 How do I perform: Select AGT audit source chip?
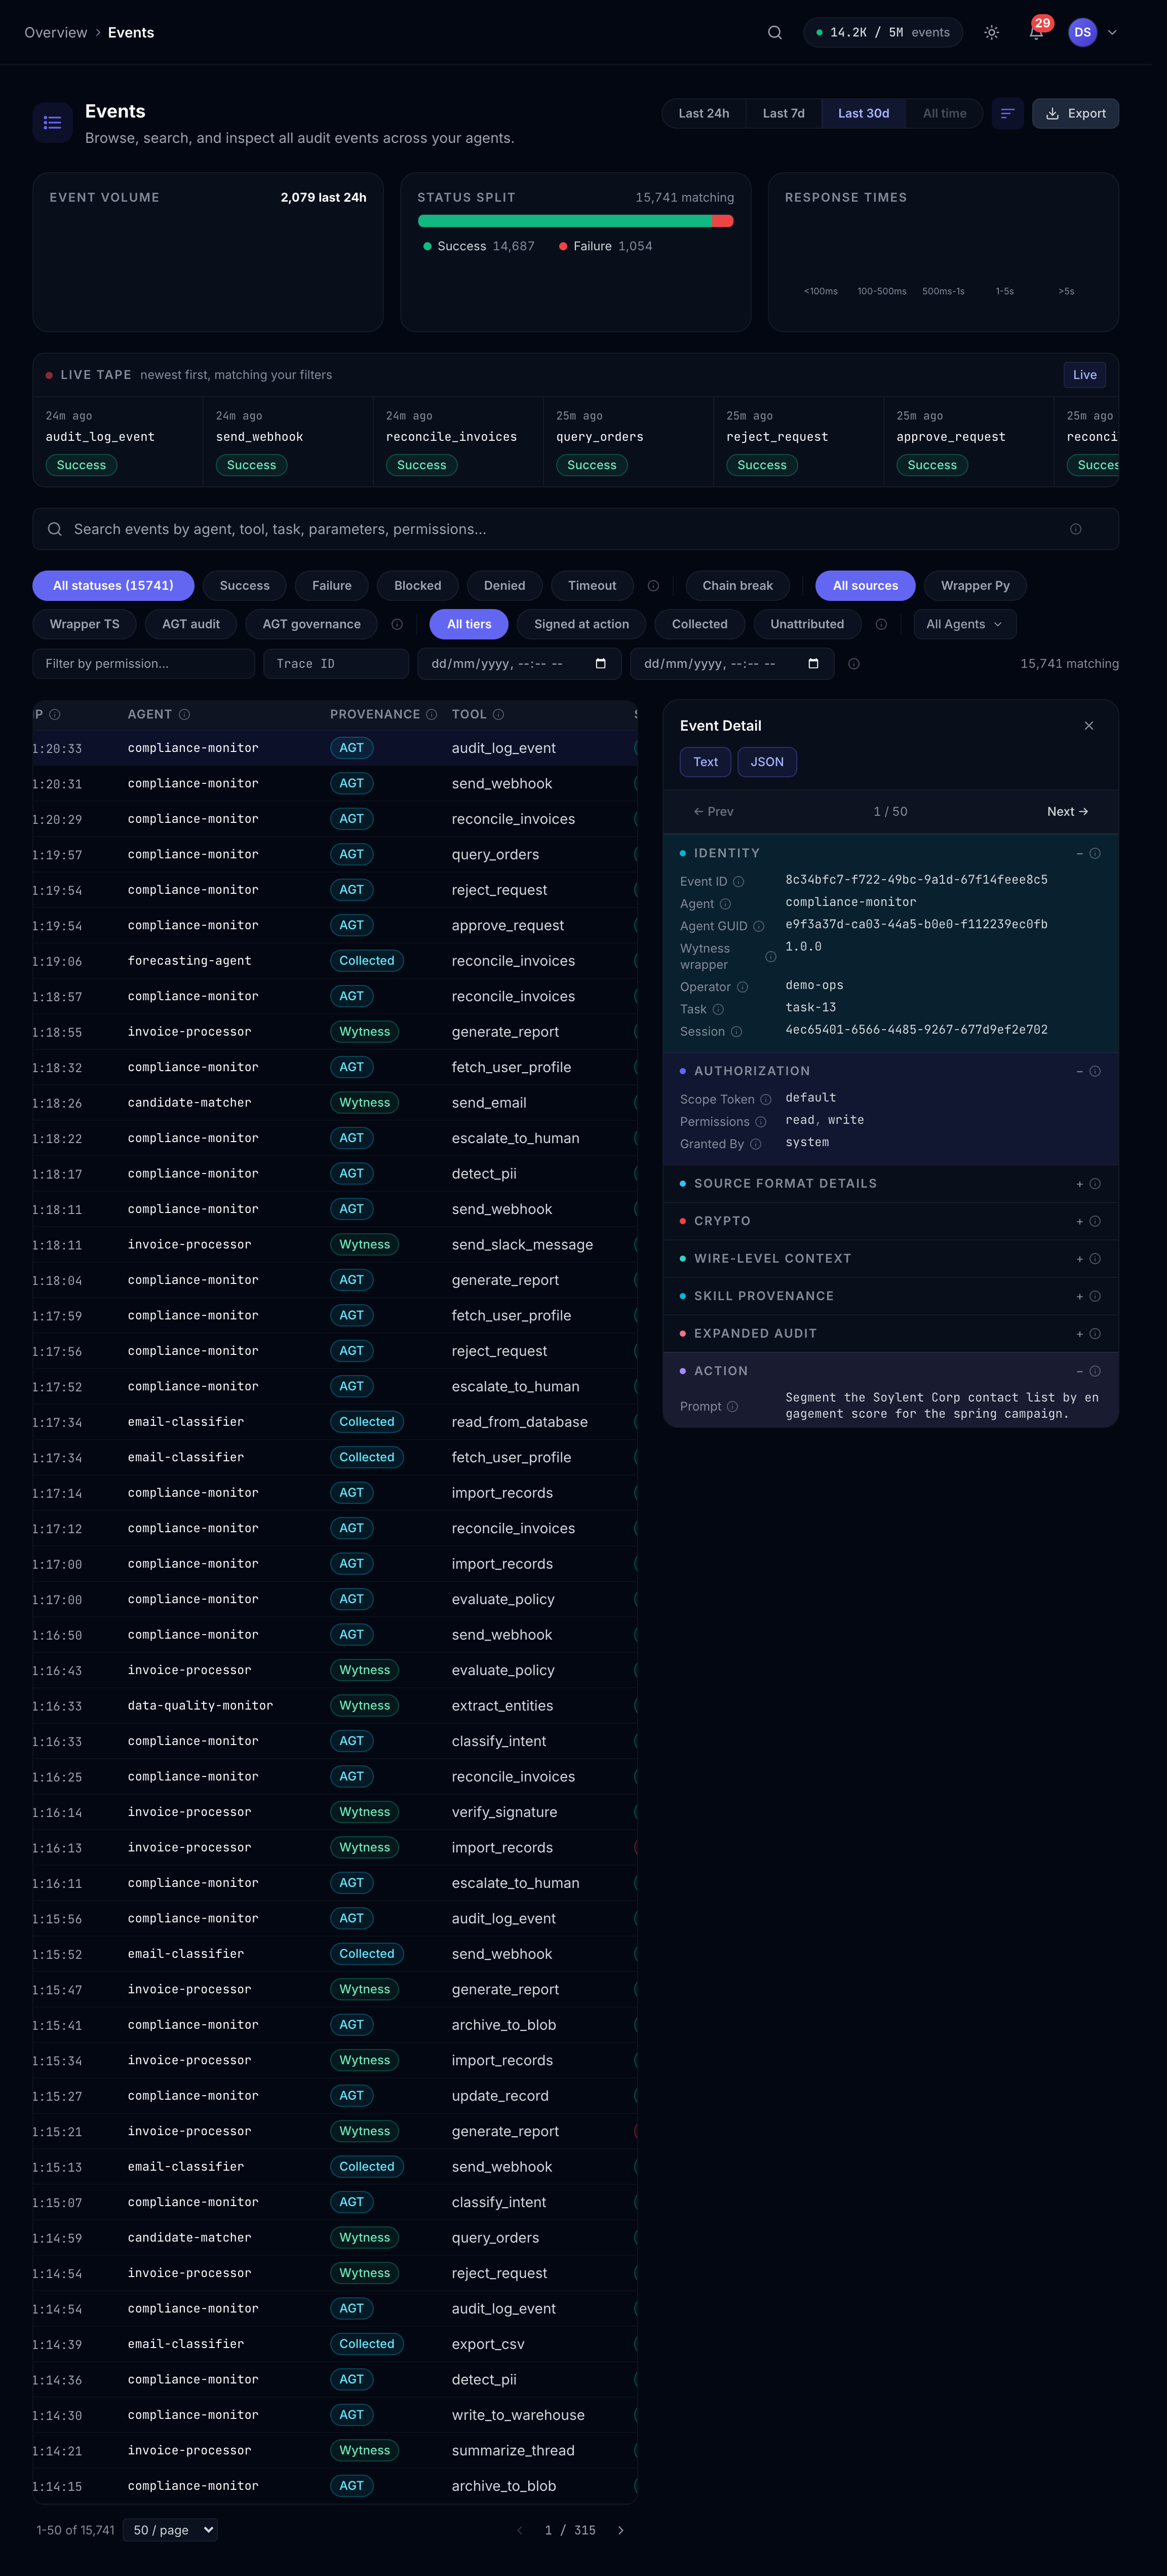(191, 624)
